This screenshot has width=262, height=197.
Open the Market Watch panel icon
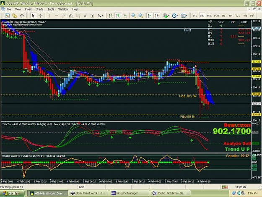8,16
